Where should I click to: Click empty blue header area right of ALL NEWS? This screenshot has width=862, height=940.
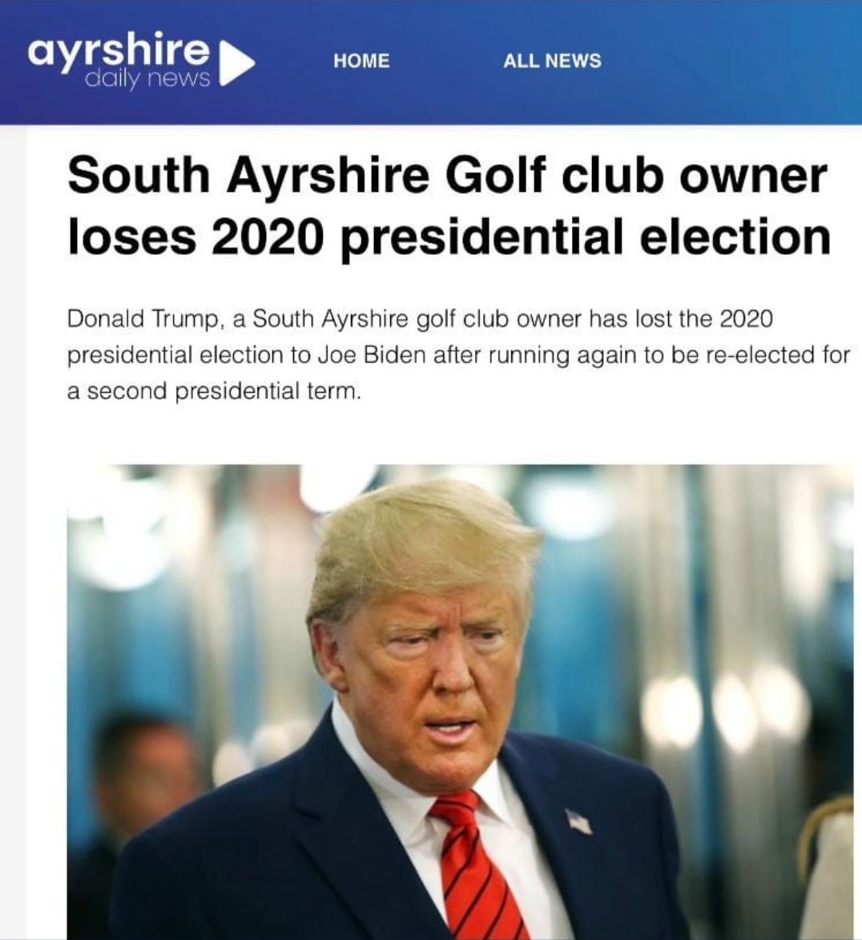coord(731,61)
